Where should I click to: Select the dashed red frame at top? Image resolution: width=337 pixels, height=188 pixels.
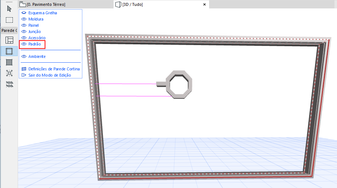click(208, 38)
